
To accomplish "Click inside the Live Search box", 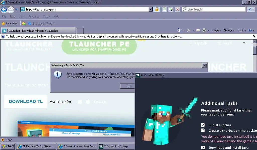I will 214,9.
